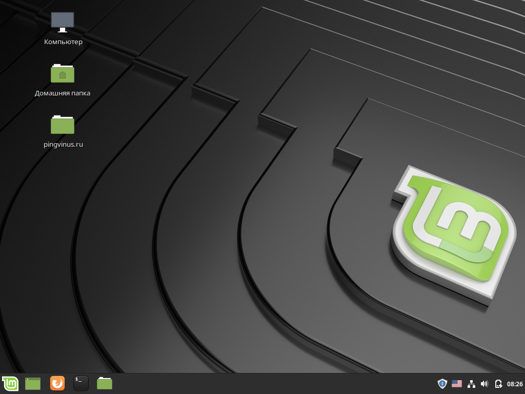
Task: Select the Домашняя папка label text
Action: [x=63, y=93]
